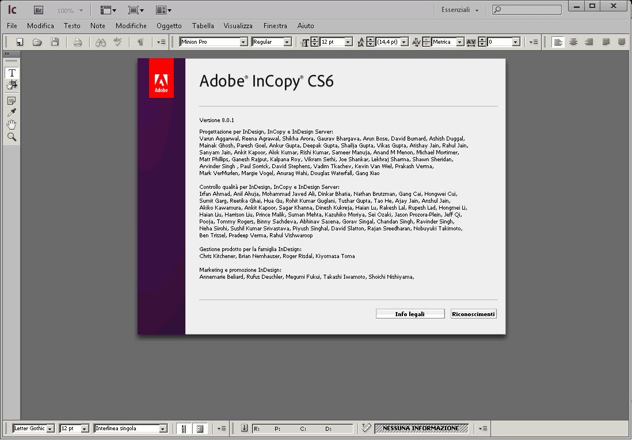Open the Modifiche menu
This screenshot has width=632, height=440.
pos(131,26)
